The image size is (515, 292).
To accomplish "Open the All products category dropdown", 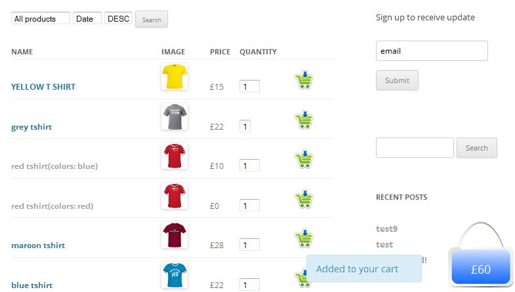I will [41, 18].
